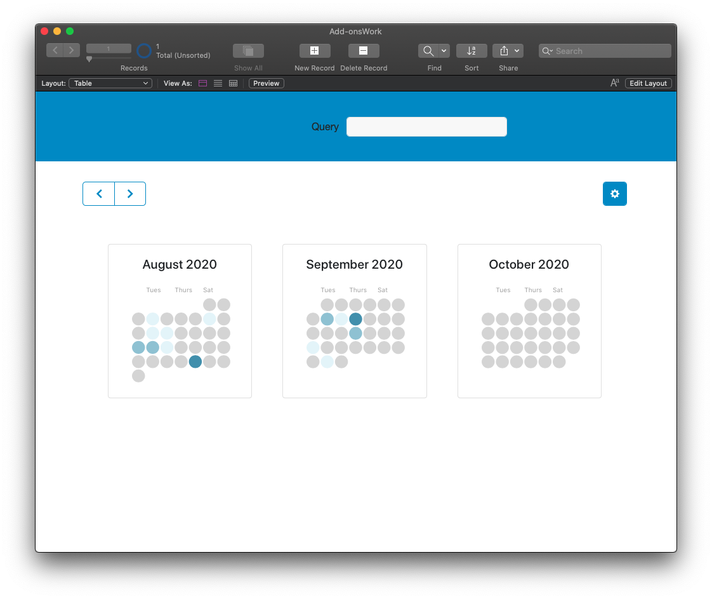Image resolution: width=712 pixels, height=599 pixels.
Task: Click the Sort records icon
Action: 471,51
